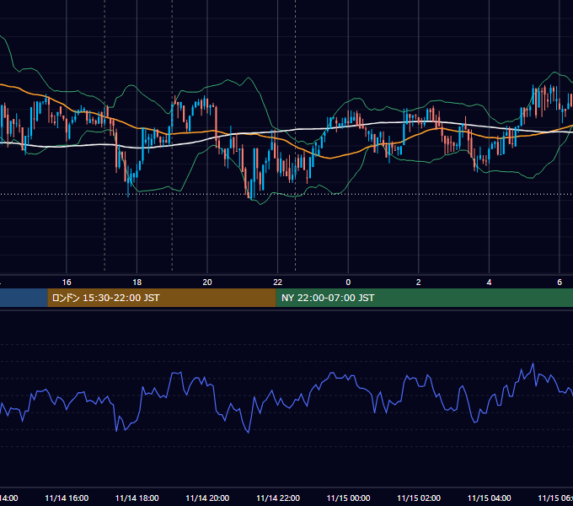Viewport: 573px width, 506px height.
Task: Click the 11/15 04:00 date label
Action: [490, 498]
